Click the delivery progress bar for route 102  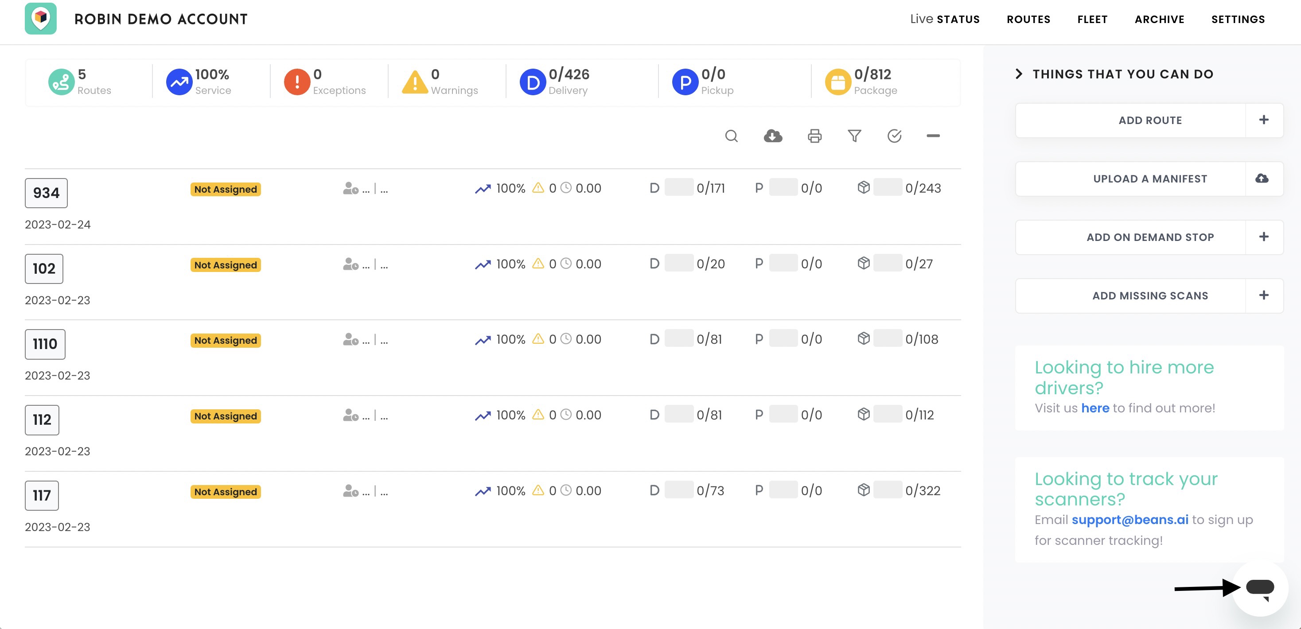pyautogui.click(x=678, y=263)
